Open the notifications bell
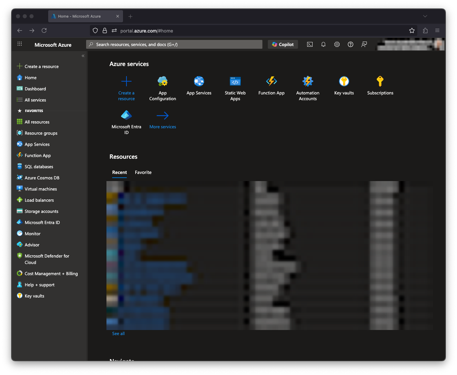Viewport: 457px width, 375px height. 323,44
